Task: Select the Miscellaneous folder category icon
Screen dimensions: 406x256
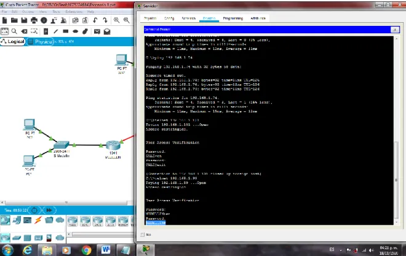Action: coord(49,220)
